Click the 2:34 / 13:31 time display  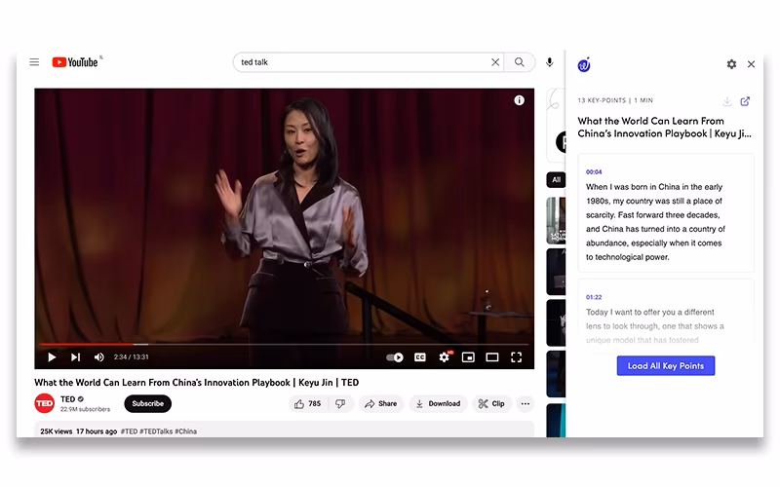(131, 356)
